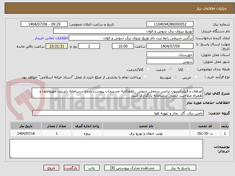The width and height of the screenshot is (235, 176).
Task: Toggle the اسناد خزانه اسلامی payment checkbox
Action: 145,76
